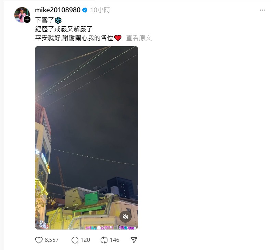Viewport: 271px width, 250px height.
Task: Click 查看原文 to view original text
Action: click(x=139, y=38)
